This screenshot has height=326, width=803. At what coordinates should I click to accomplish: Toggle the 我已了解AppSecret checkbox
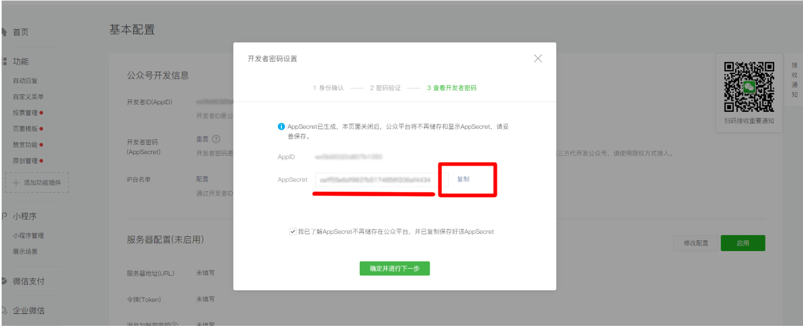[293, 232]
